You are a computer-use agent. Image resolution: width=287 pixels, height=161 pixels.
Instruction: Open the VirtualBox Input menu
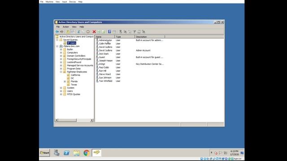pyautogui.click(x=65, y=2)
